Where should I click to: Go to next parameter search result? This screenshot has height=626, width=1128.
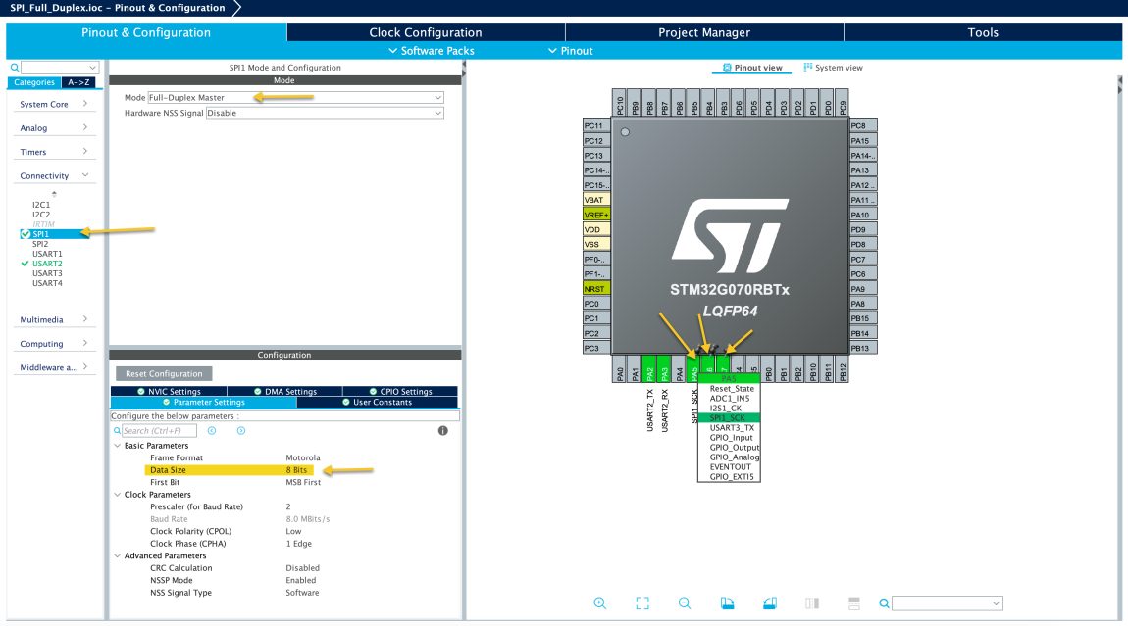[x=240, y=430]
